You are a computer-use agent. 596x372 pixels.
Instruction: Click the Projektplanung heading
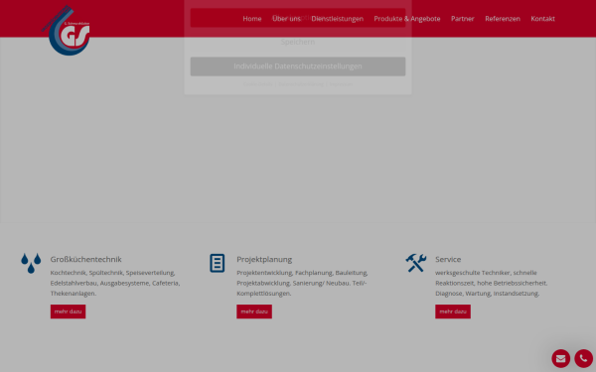tap(264, 259)
